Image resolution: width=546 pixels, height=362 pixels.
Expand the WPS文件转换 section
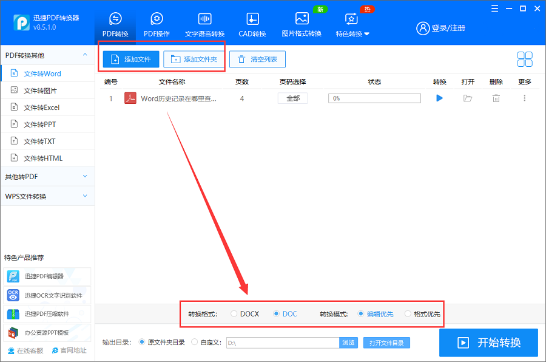(48, 196)
